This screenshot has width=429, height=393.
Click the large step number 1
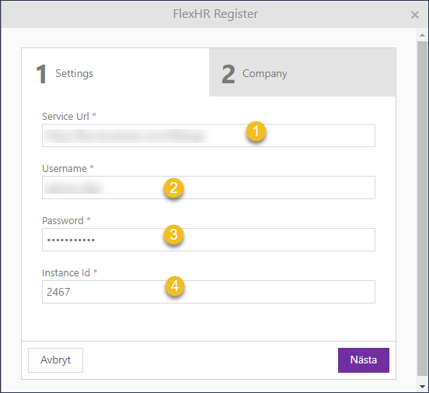coord(41,74)
